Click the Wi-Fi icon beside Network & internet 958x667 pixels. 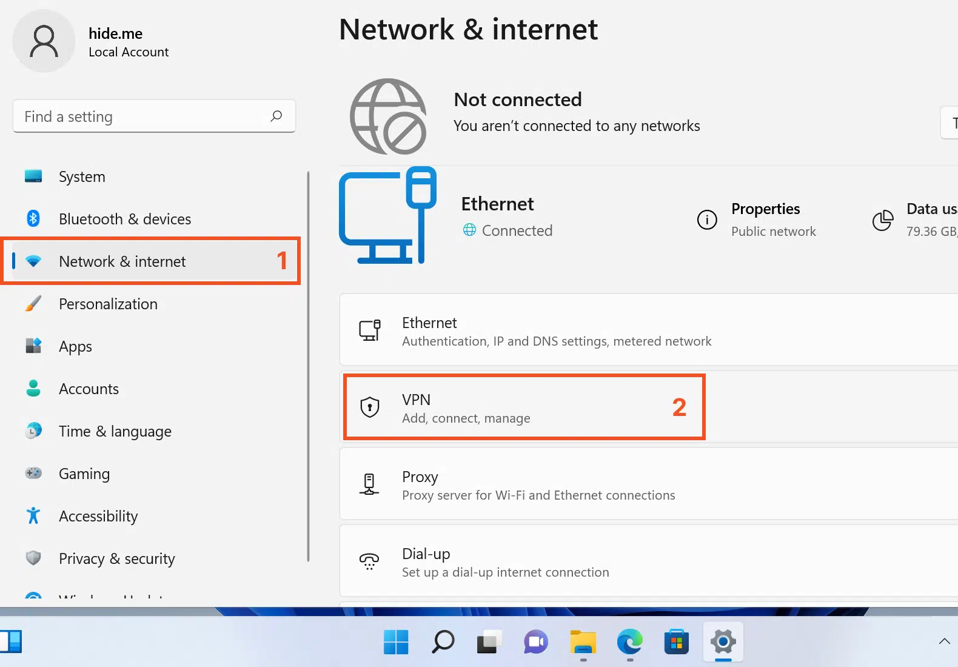pos(33,261)
